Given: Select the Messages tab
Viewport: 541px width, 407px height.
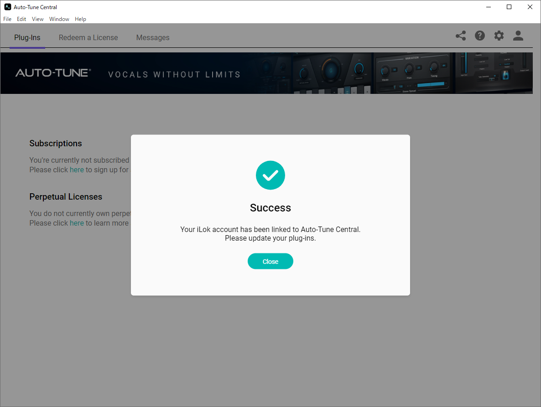Looking at the screenshot, I should point(153,37).
